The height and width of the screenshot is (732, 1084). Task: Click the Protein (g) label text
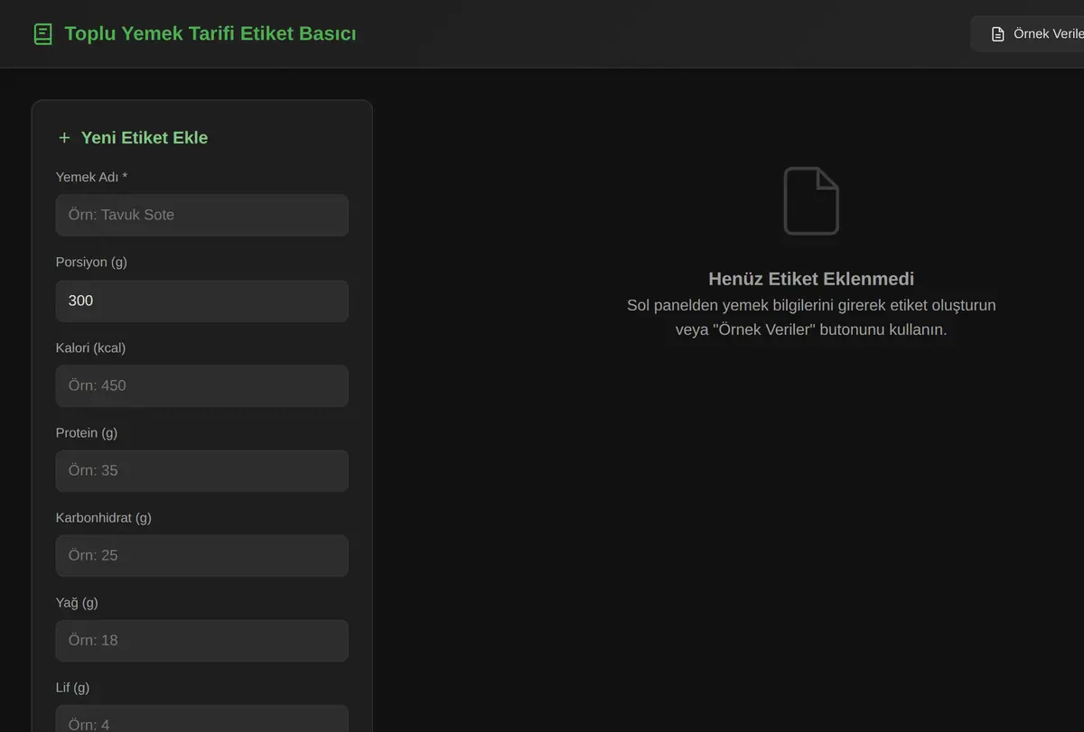click(87, 432)
